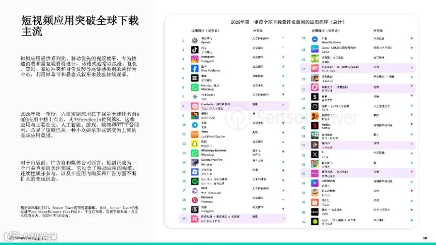Image resolution: width=436 pixels, height=245 pixels.
Task: Click the green WhatsApp icon in rank 6
Action: click(195, 87)
